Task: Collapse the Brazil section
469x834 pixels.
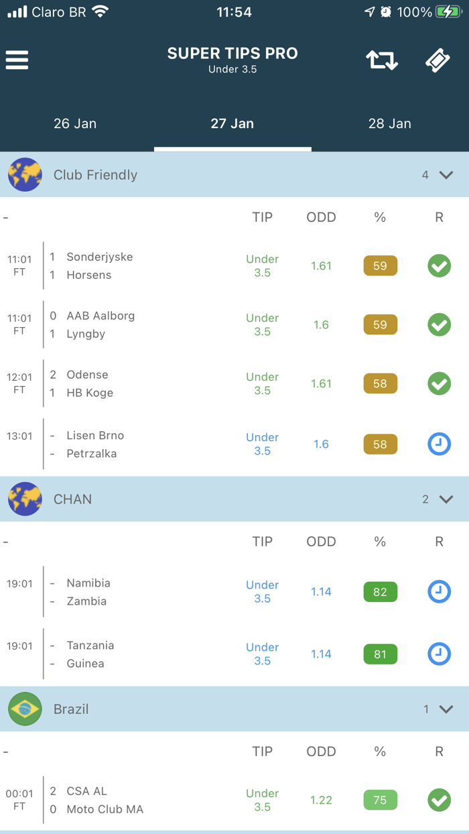Action: click(444, 709)
